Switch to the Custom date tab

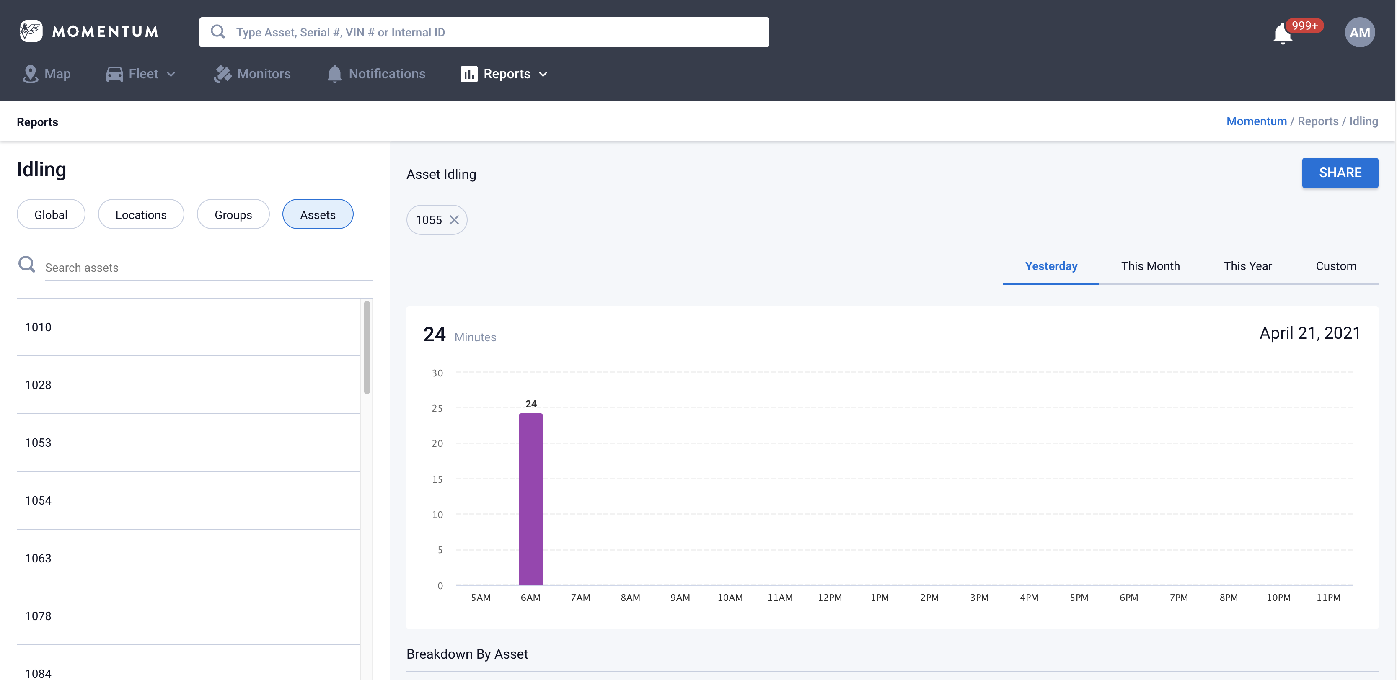[1335, 266]
